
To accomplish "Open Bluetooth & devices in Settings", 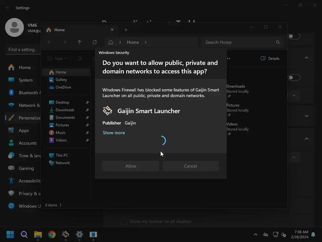I will [x=23, y=93].
